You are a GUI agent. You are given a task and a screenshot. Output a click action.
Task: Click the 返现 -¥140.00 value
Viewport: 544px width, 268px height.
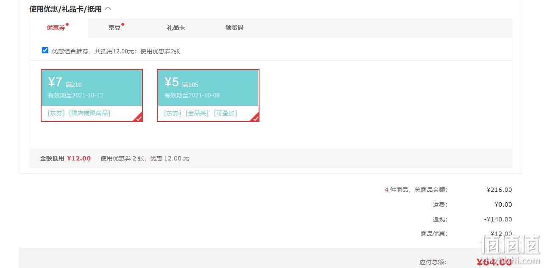coord(498,219)
